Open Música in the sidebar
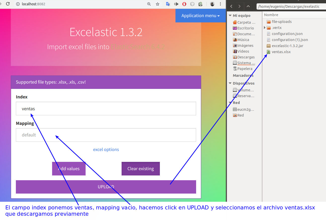Screen dimensions: 326x220 (x=241, y=40)
